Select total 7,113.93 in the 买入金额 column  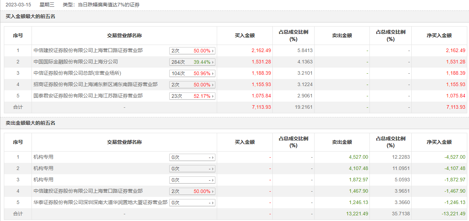[x=261, y=107]
